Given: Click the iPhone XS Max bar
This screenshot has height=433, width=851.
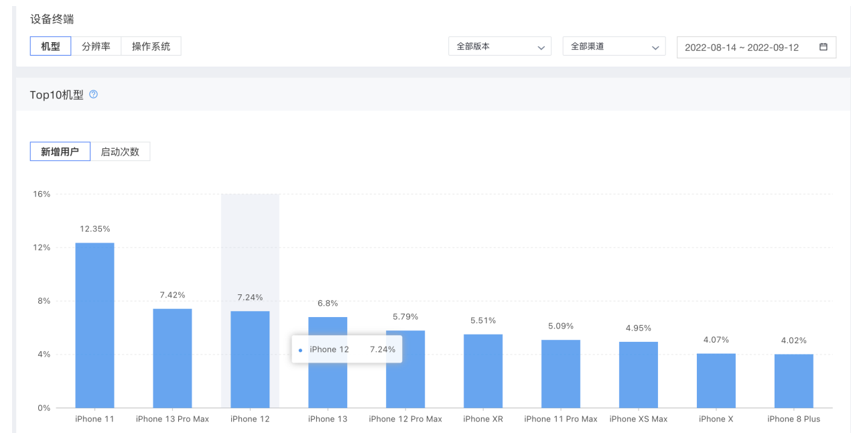Looking at the screenshot, I should 639,375.
